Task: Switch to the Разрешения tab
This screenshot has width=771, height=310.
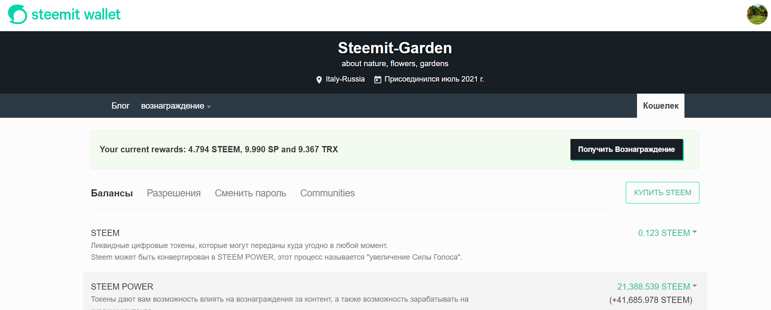Action: [x=174, y=193]
